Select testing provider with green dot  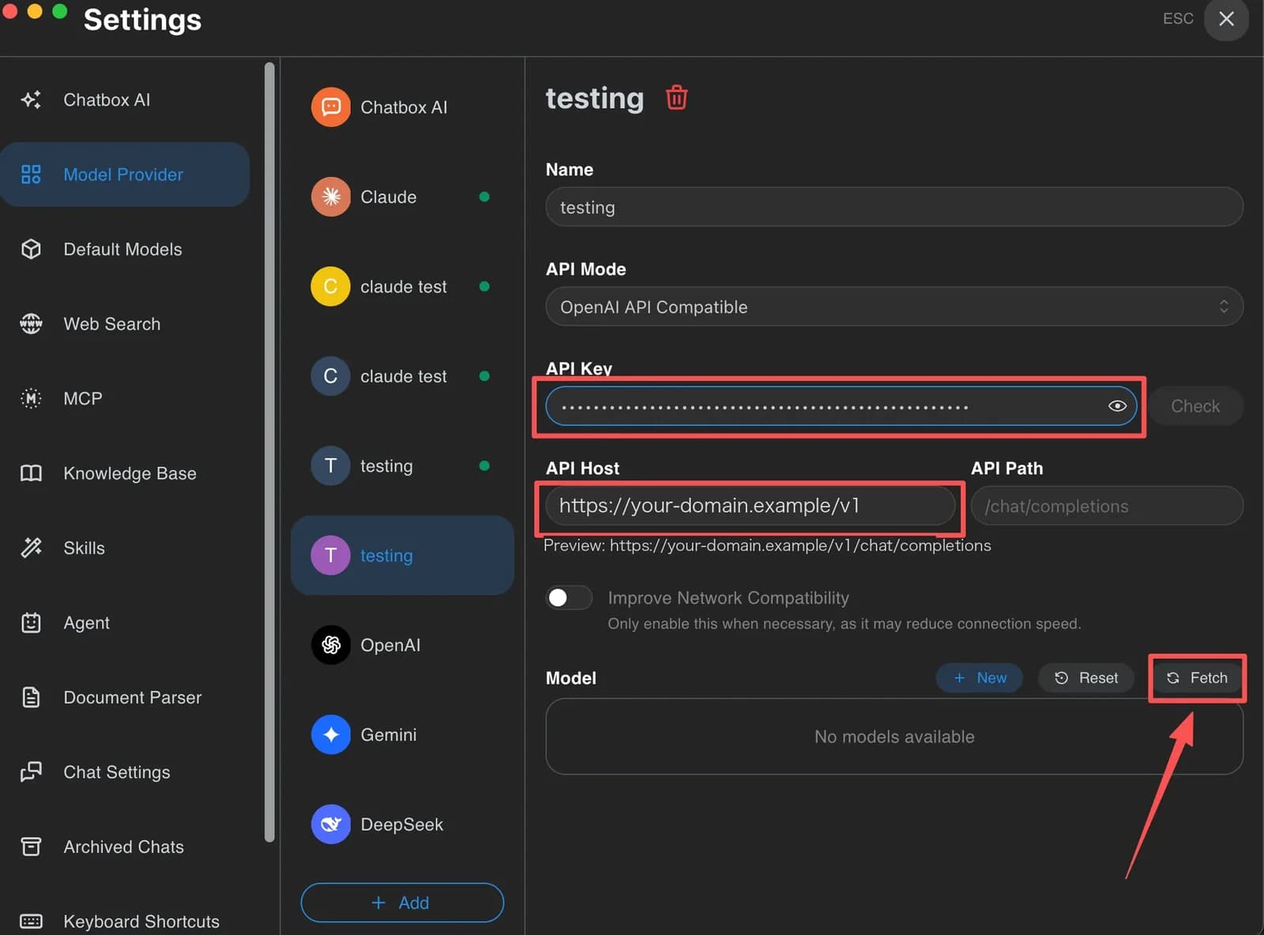tap(402, 466)
